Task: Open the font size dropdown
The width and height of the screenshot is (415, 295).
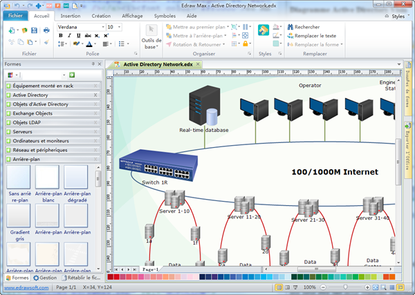Action: click(x=118, y=27)
